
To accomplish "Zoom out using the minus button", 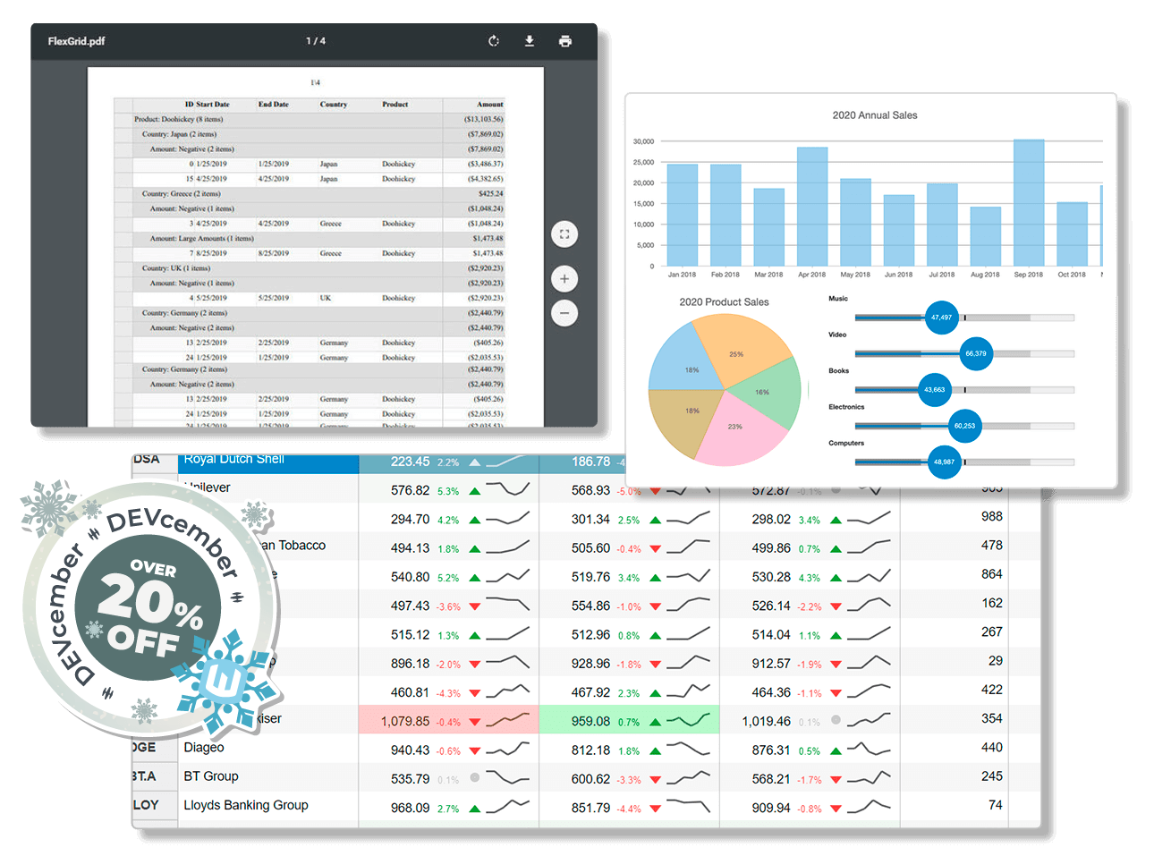I will [564, 313].
